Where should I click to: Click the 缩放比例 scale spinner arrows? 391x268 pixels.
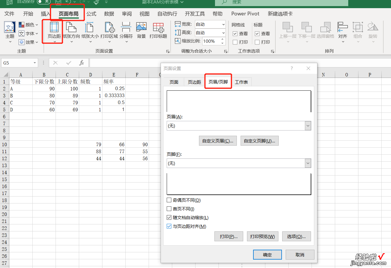(223, 41)
